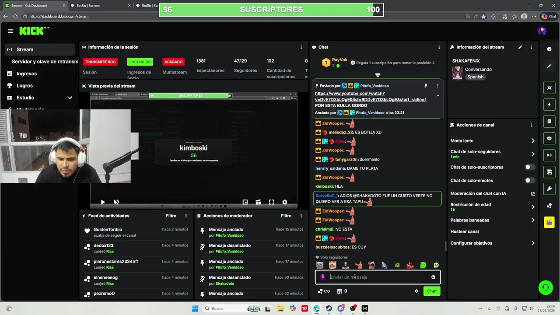The width and height of the screenshot is (560, 315).
Task: Click the purple microphone icon in chat input
Action: (x=323, y=277)
